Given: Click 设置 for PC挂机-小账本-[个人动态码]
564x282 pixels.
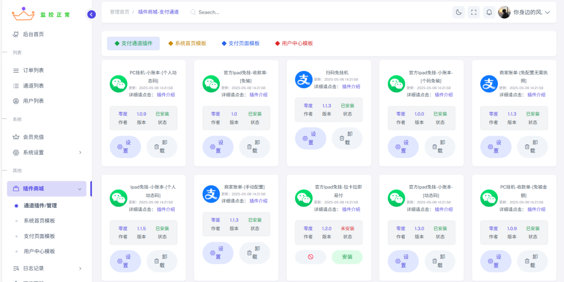Looking at the screenshot, I should click(x=125, y=147).
